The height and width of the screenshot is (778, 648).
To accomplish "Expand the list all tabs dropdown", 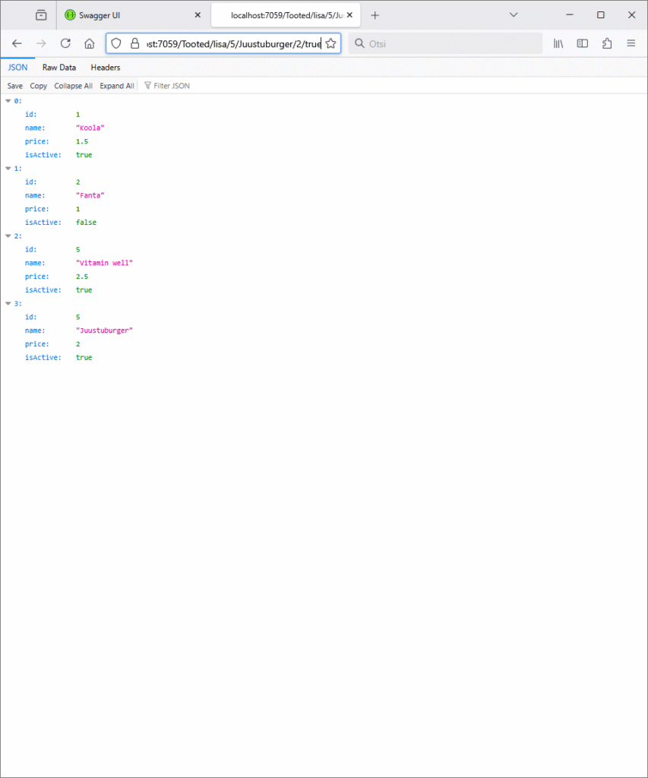I will click(514, 15).
